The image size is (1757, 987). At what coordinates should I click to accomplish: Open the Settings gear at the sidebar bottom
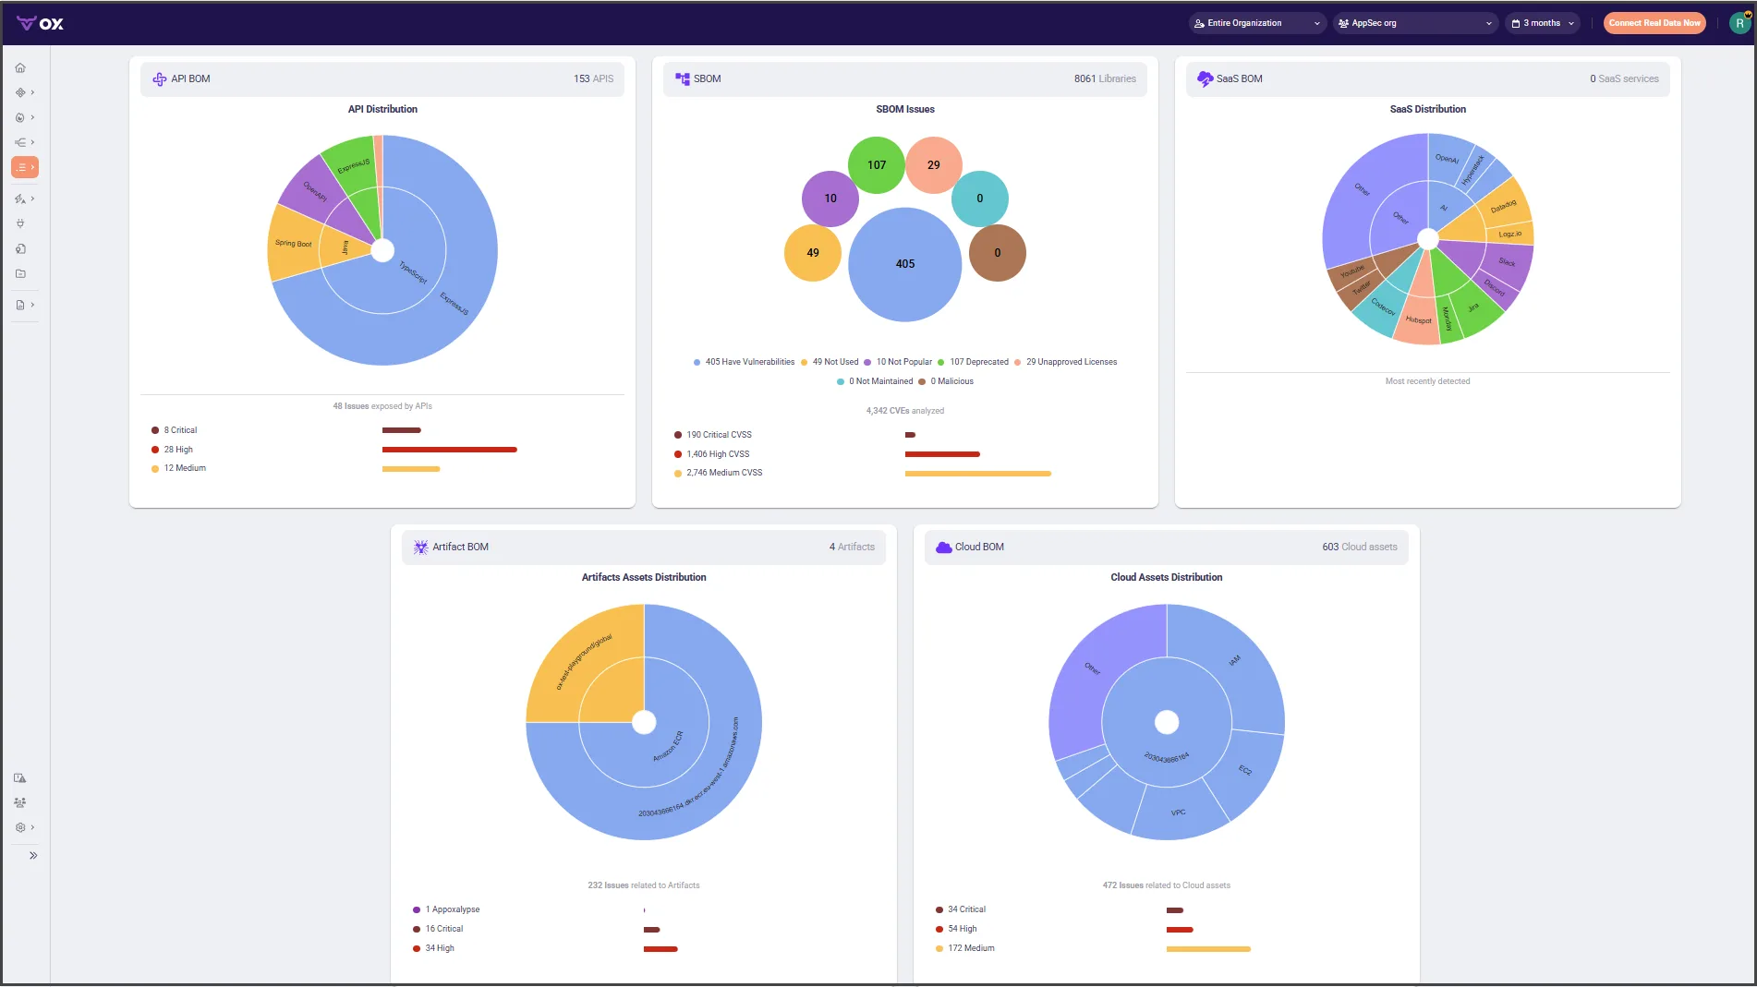20,827
